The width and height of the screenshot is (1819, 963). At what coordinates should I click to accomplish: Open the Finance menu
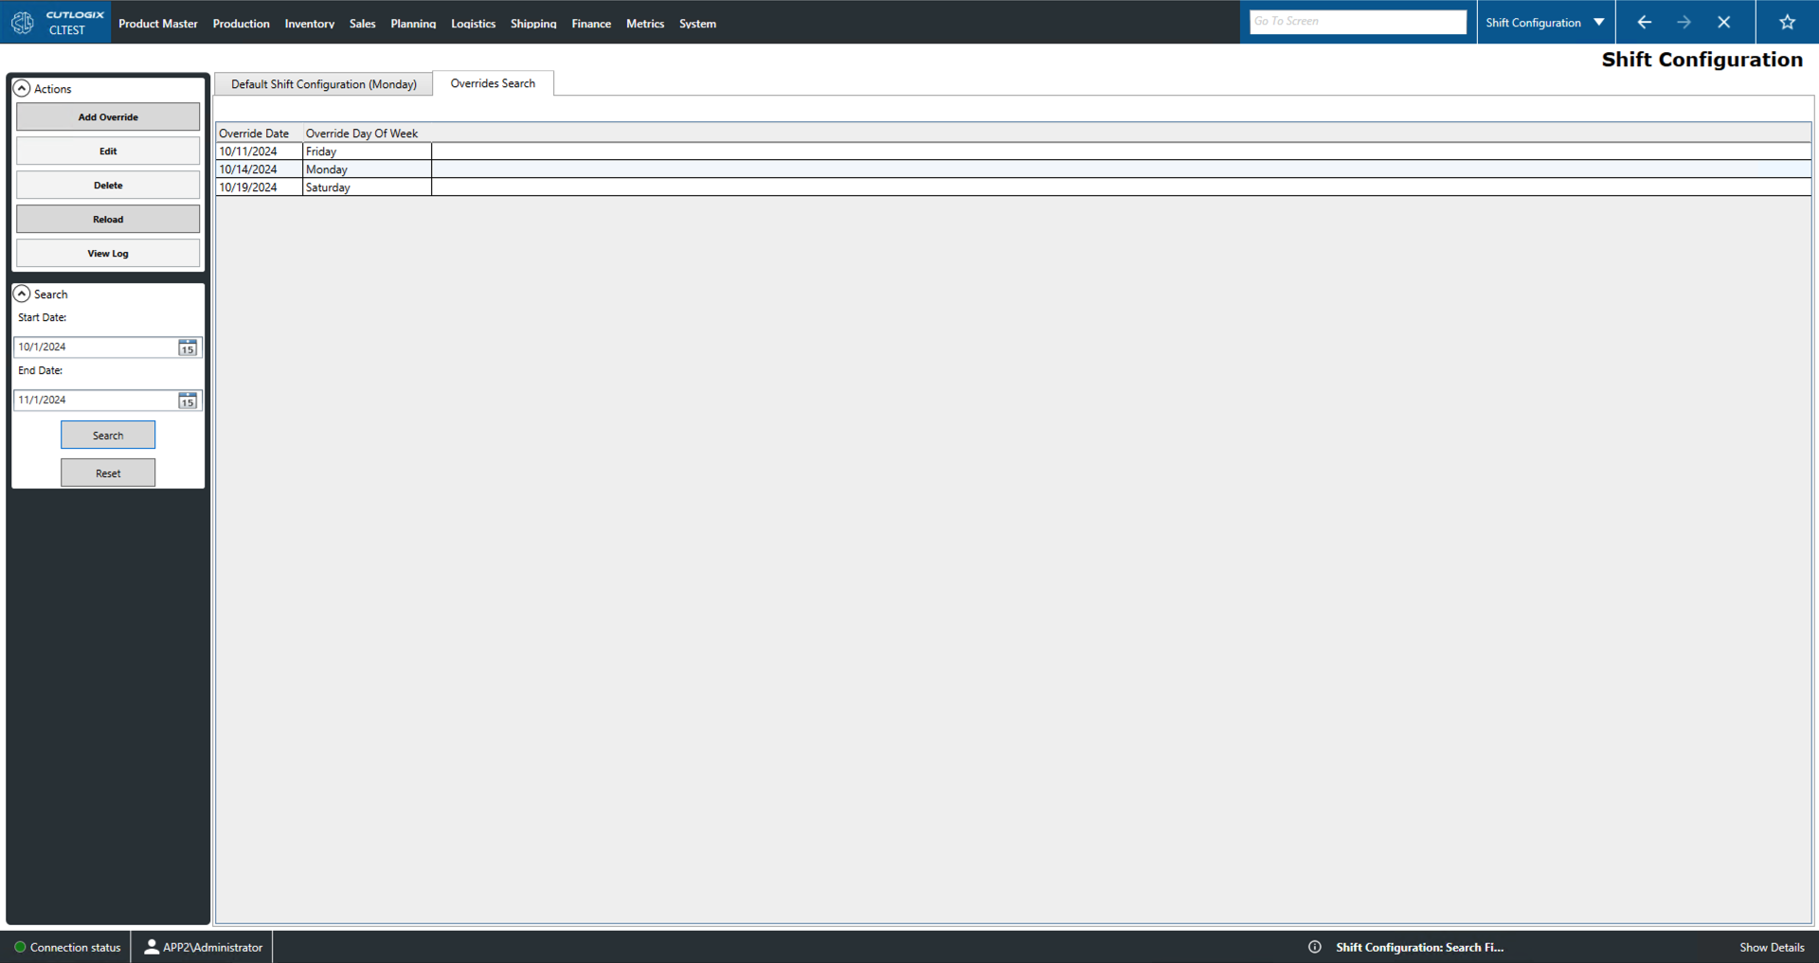[590, 23]
